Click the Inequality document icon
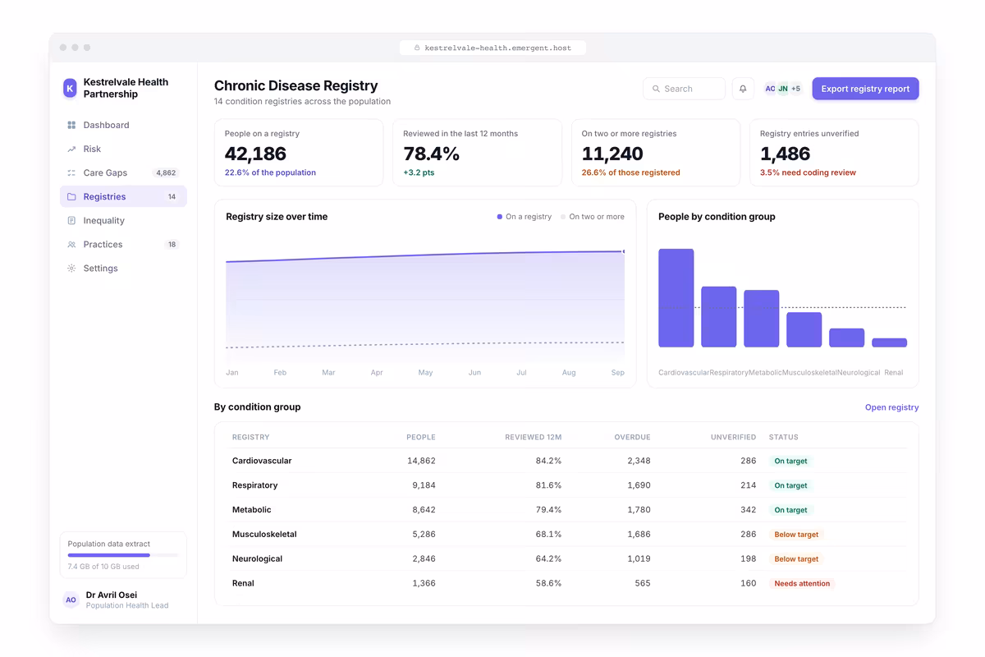Screen dimensions: 985x657 (71, 220)
